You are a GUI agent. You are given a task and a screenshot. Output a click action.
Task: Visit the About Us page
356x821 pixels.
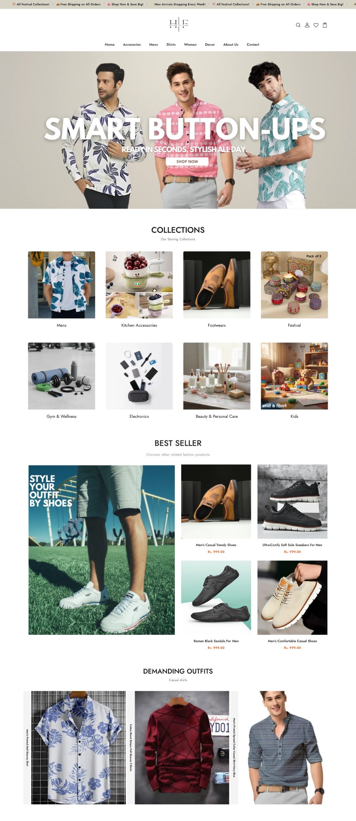[231, 44]
